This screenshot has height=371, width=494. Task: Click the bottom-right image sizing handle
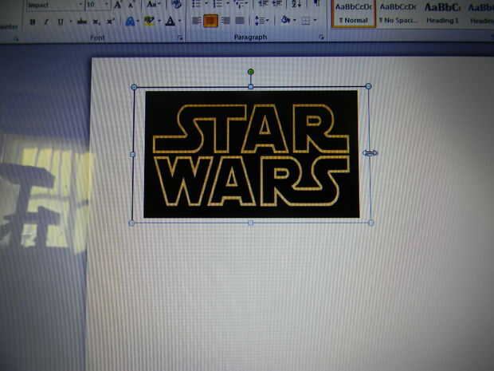click(x=370, y=223)
